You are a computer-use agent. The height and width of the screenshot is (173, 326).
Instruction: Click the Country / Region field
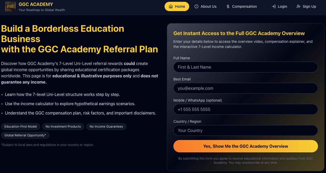pyautogui.click(x=245, y=130)
